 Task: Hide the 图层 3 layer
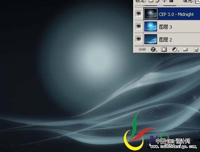click(x=138, y=26)
